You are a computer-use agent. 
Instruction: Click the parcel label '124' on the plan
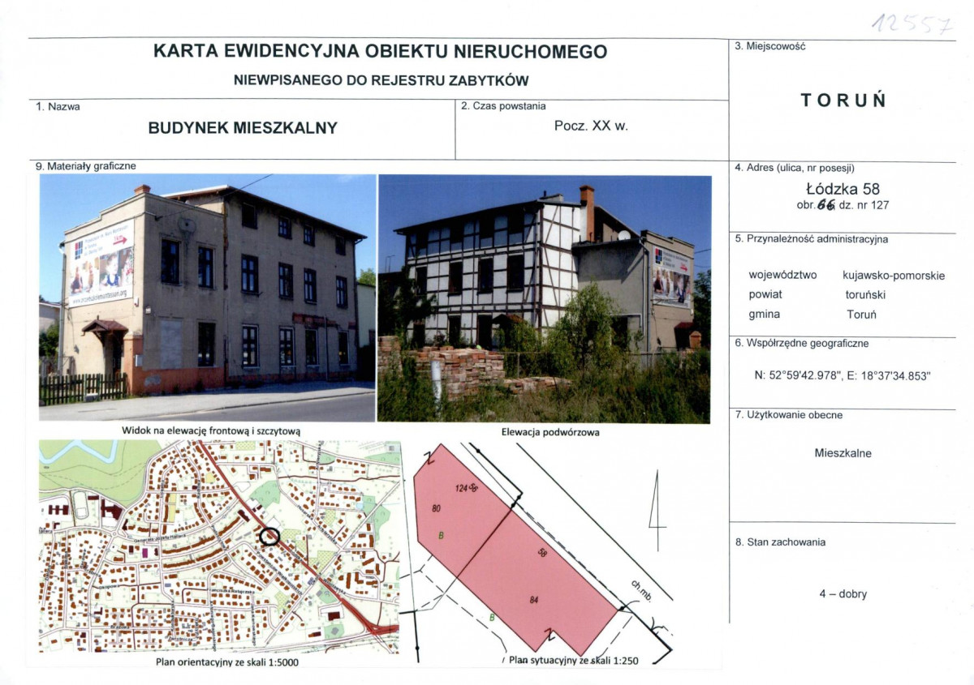[462, 489]
